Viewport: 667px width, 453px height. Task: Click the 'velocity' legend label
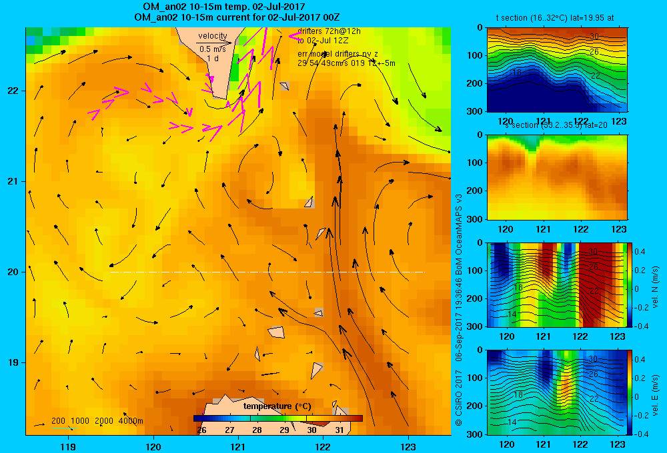click(x=213, y=36)
